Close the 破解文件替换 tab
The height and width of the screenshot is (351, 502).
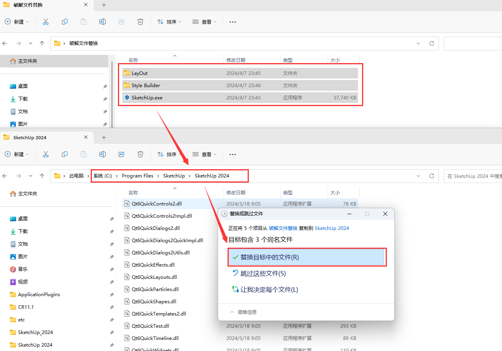86,5
